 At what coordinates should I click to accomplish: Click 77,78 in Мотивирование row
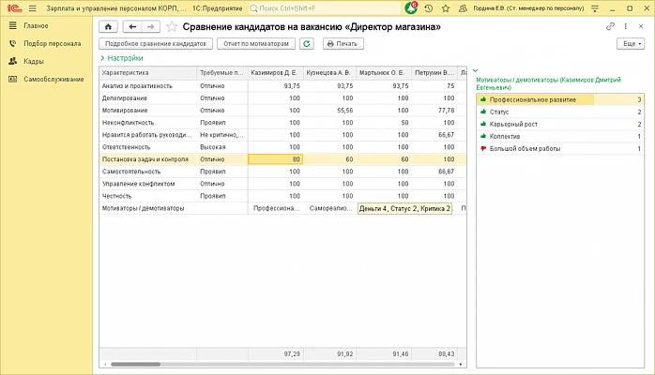[446, 110]
